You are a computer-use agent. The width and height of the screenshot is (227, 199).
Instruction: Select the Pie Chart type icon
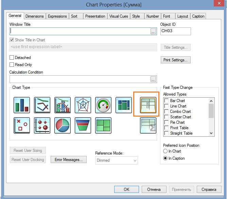click(x=63, y=125)
